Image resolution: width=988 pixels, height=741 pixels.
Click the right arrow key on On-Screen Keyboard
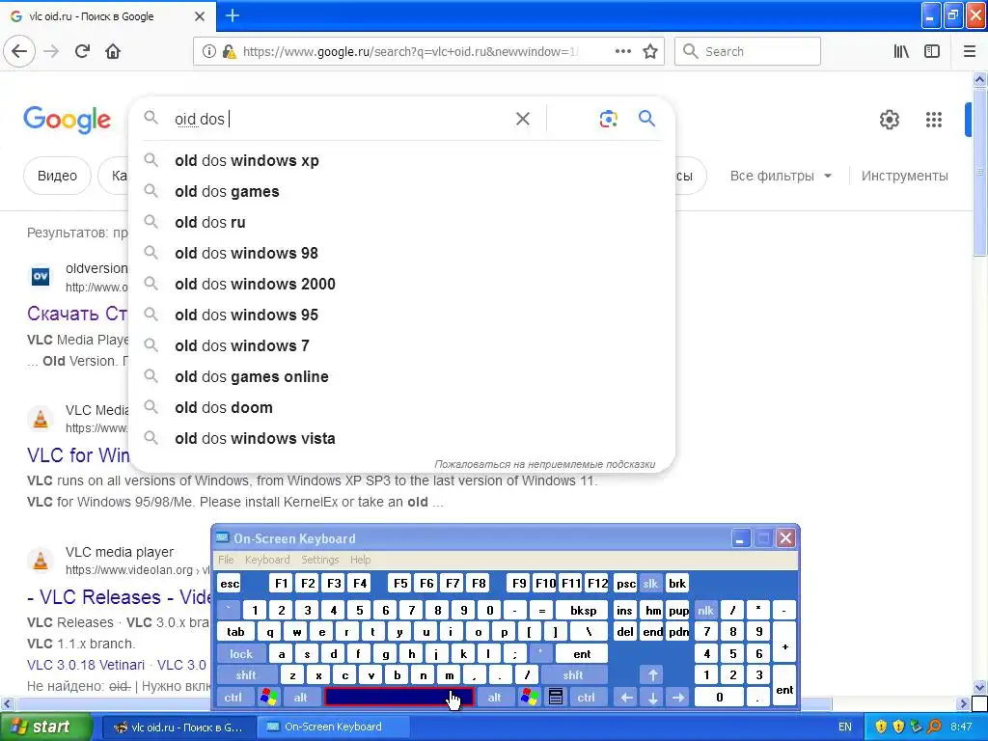678,697
